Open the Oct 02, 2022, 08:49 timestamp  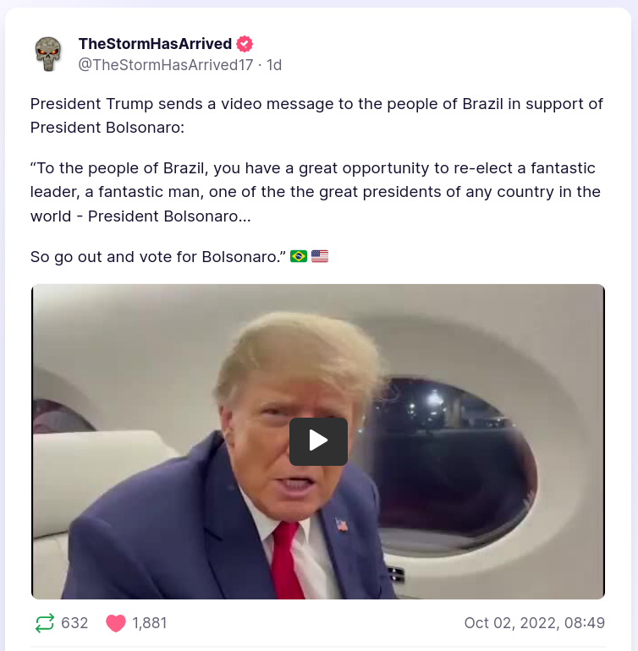pos(535,623)
